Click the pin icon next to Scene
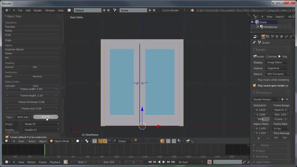Image resolution: width=297 pixels, height=167 pixels. tap(254, 43)
